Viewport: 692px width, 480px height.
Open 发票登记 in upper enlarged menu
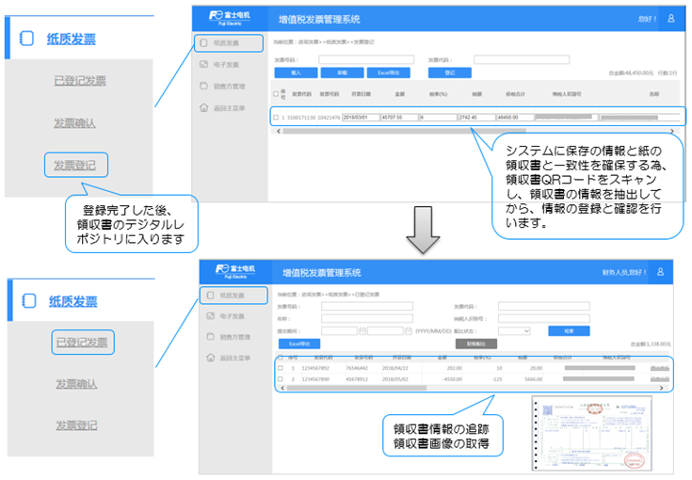pyautogui.click(x=75, y=165)
